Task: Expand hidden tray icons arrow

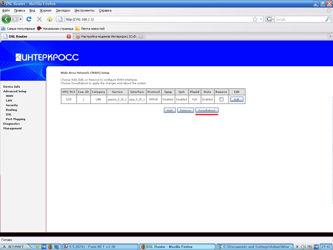Action: click(297, 247)
